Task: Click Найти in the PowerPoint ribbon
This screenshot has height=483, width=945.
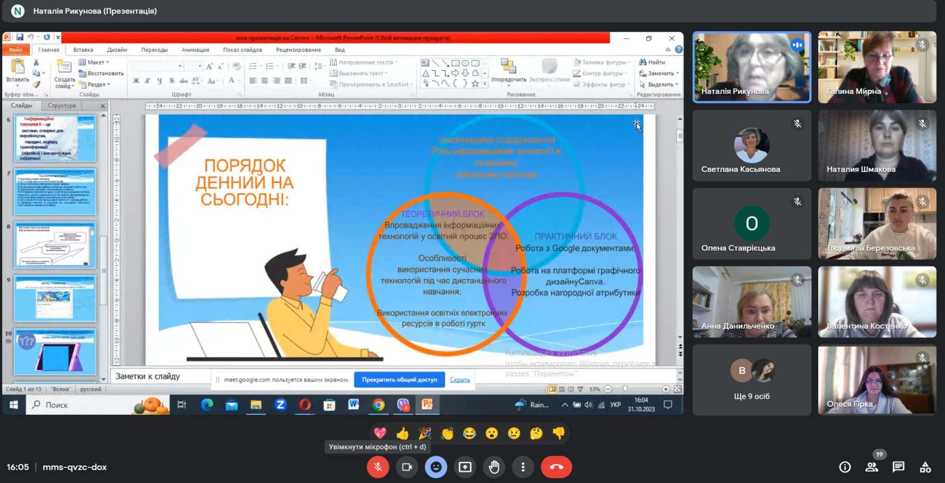Action: 652,62
